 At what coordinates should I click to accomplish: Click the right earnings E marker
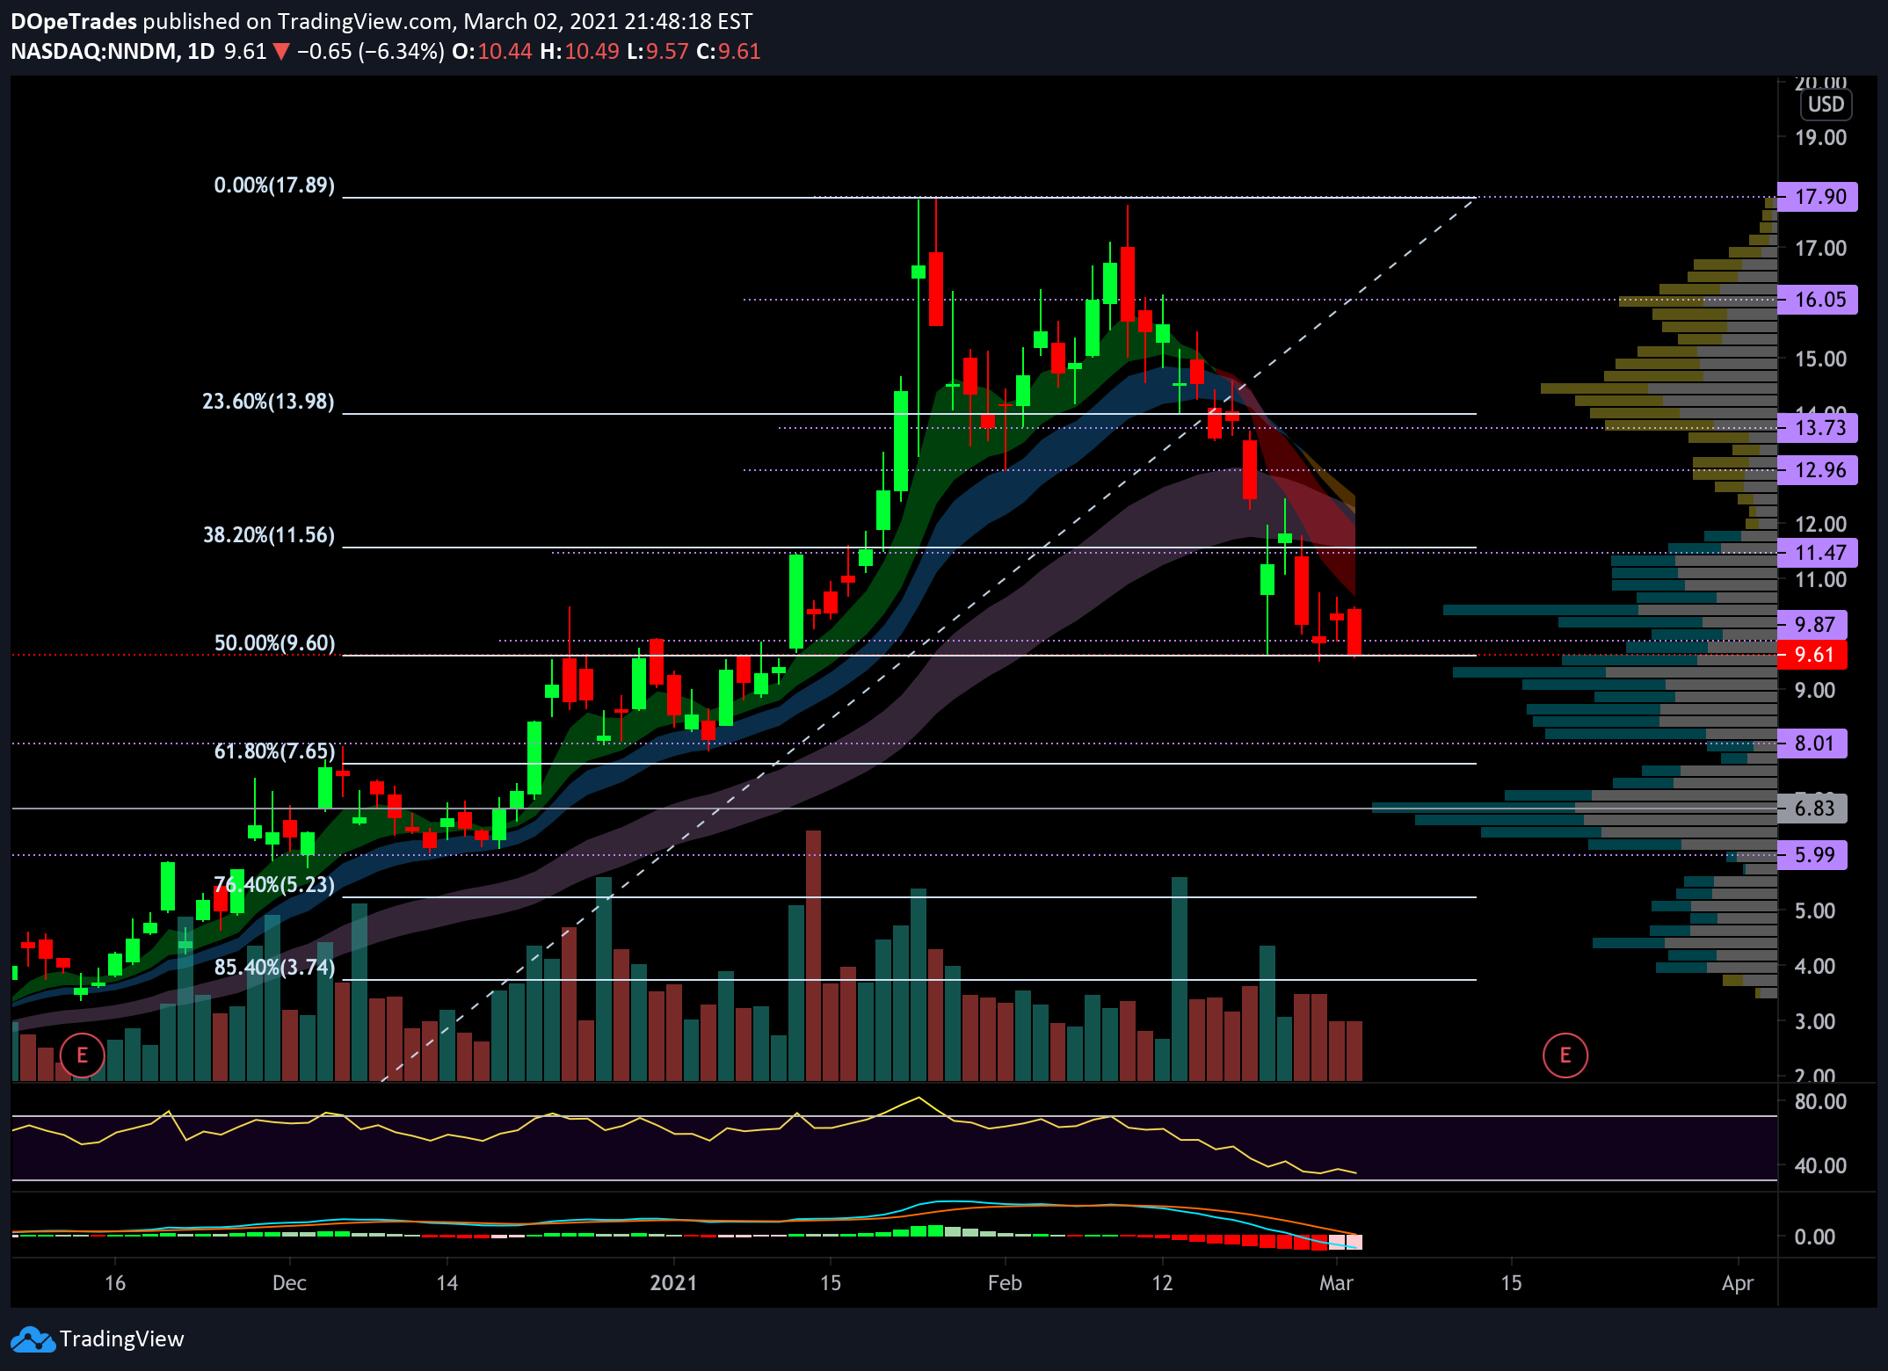[x=1565, y=1055]
